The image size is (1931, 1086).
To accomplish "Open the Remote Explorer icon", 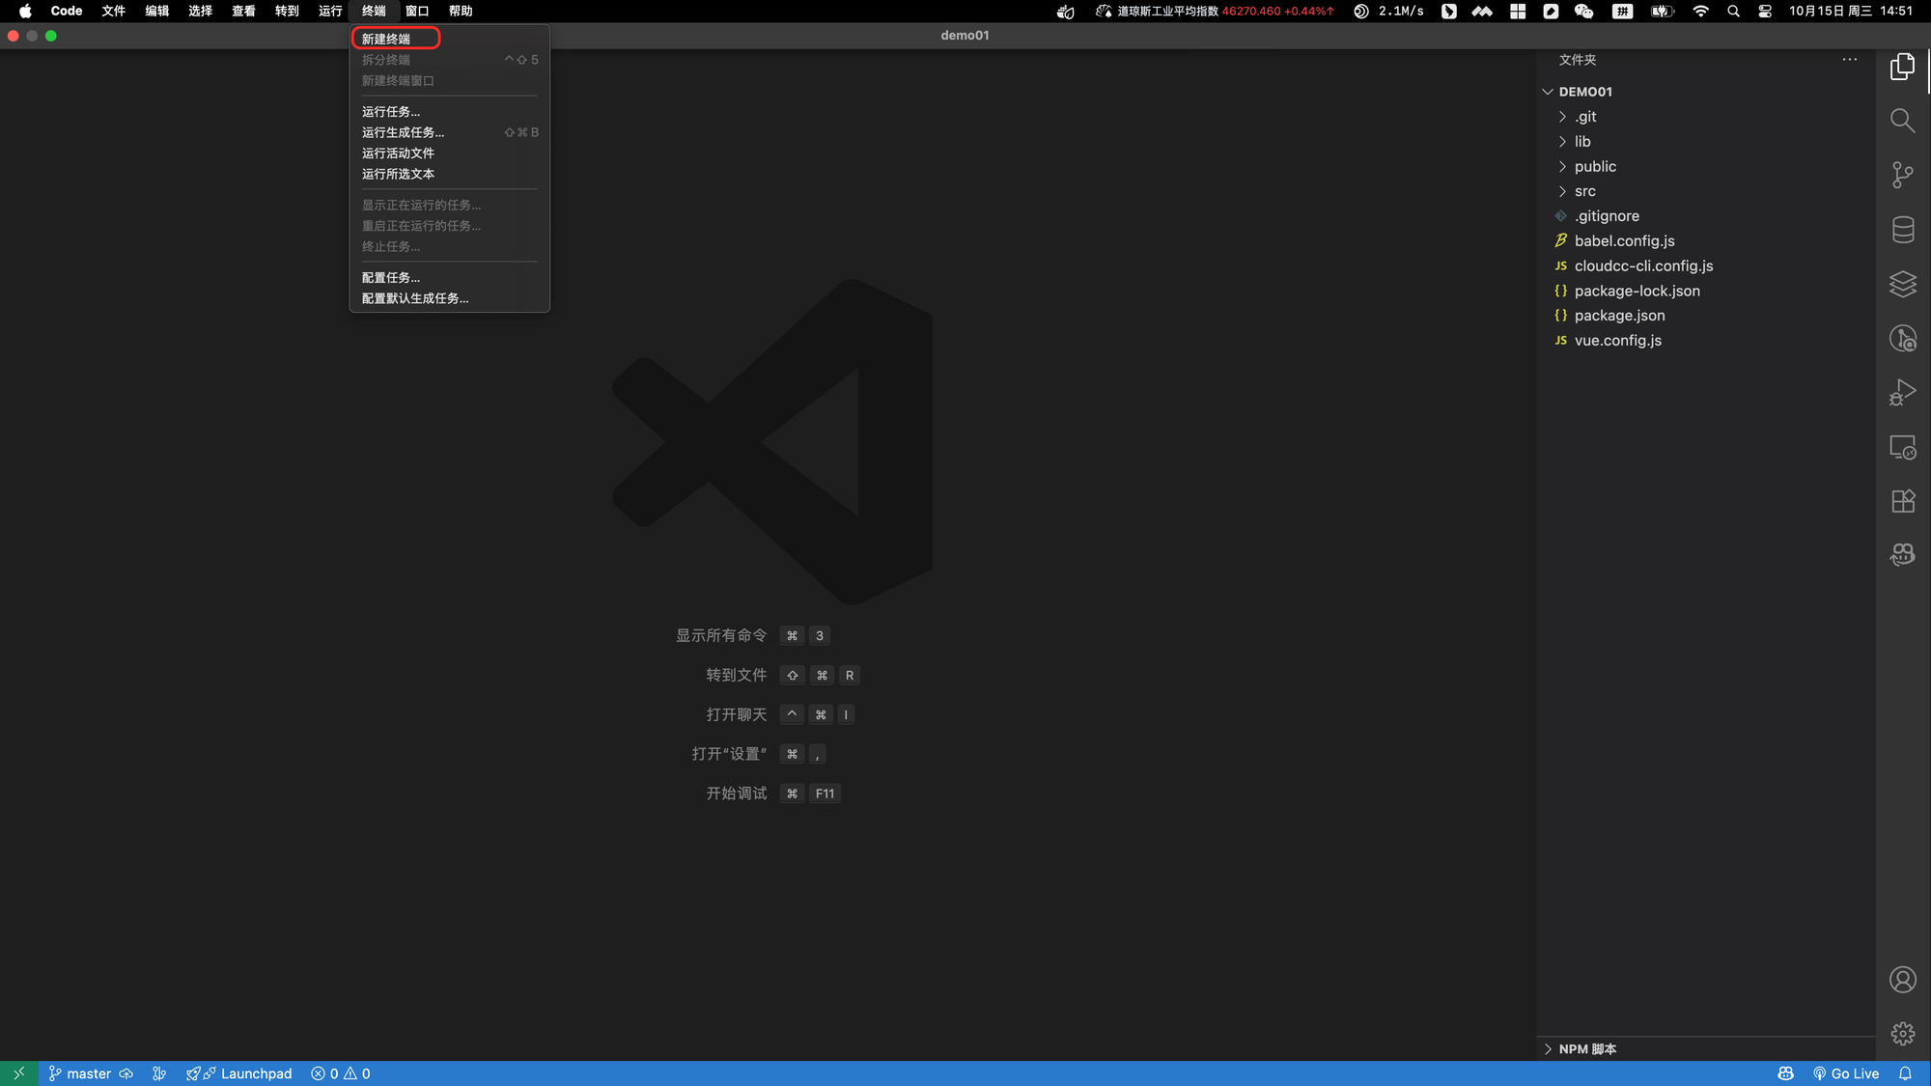I will [1902, 447].
